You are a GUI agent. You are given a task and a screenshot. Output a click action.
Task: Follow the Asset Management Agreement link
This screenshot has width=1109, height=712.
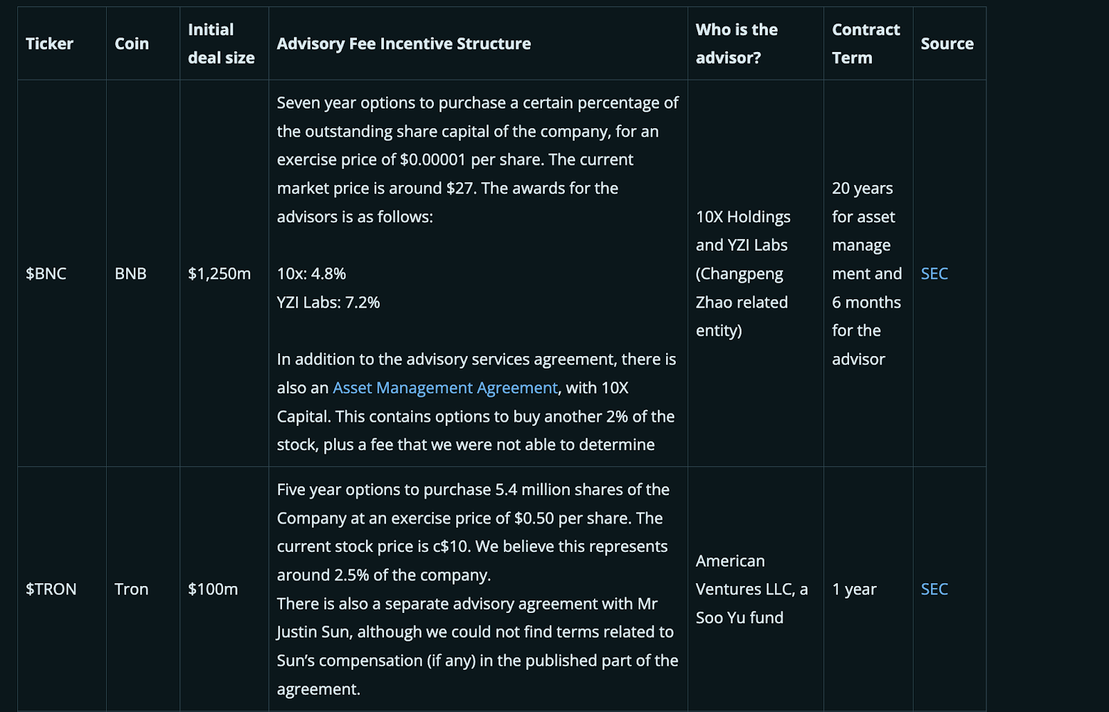[445, 388]
